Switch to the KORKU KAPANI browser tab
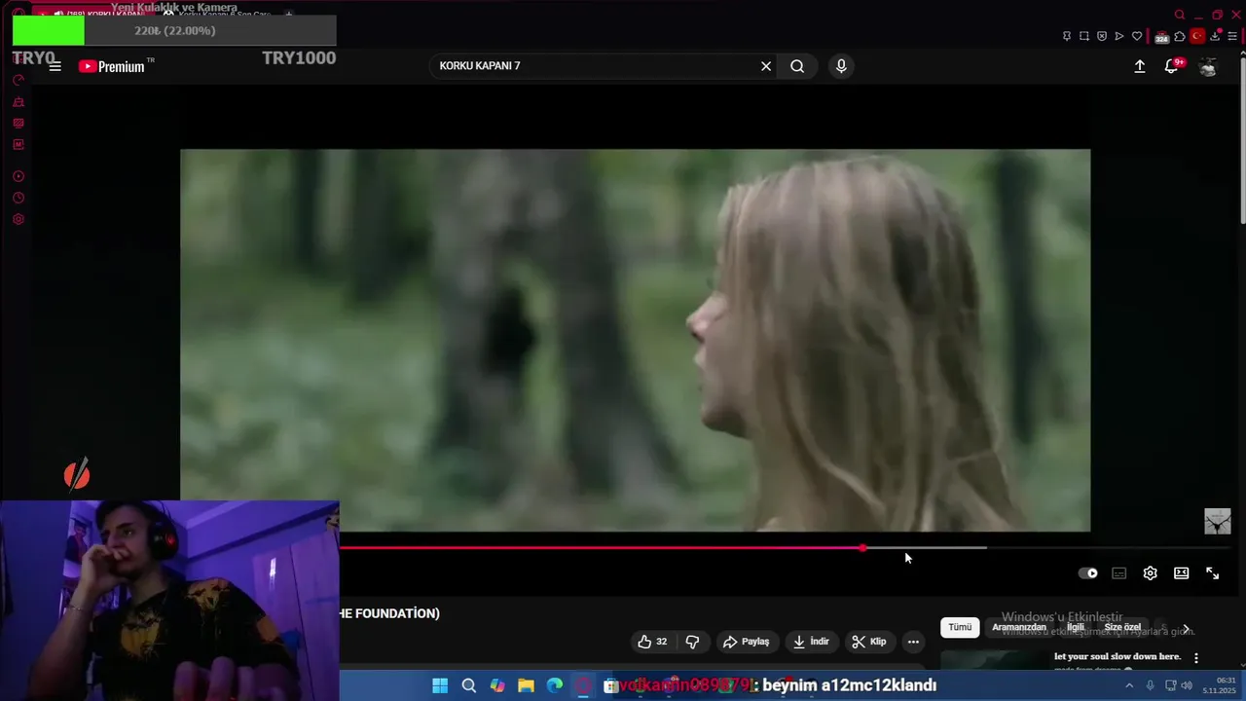Viewport: 1246px width, 701px height. click(92, 15)
